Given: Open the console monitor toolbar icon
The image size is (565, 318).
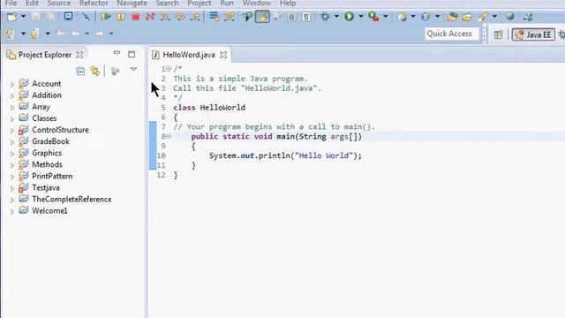Looking at the screenshot, I should (x=68, y=16).
